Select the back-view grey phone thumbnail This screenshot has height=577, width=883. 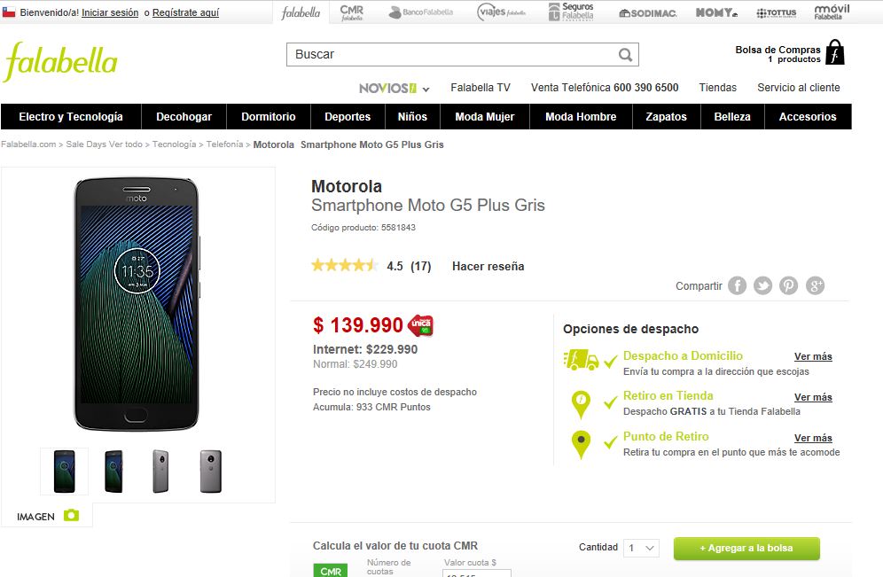(x=211, y=471)
